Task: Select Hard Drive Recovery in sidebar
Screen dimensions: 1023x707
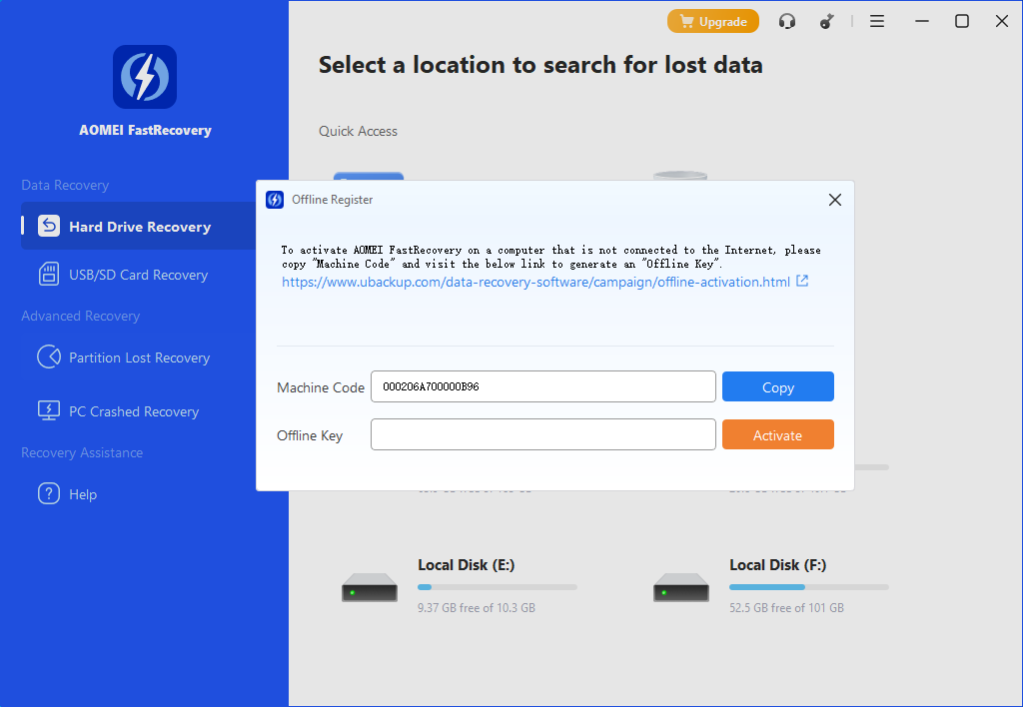Action: (140, 227)
